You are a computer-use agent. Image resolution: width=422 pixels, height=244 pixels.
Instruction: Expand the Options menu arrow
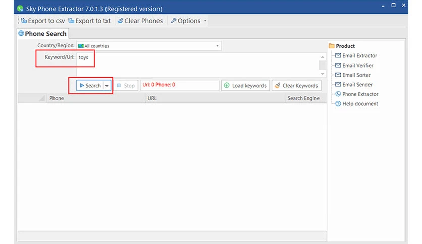(205, 21)
